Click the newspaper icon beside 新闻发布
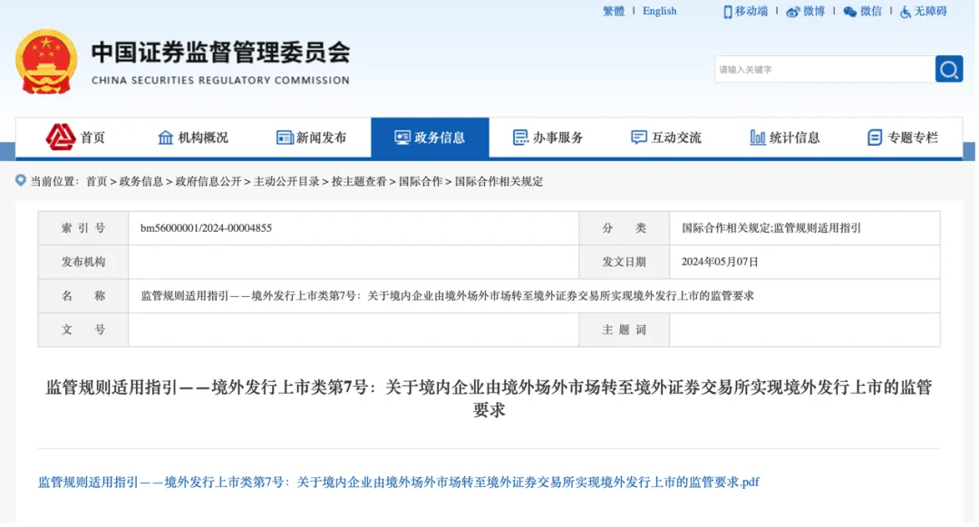This screenshot has height=527, width=979. (x=286, y=138)
